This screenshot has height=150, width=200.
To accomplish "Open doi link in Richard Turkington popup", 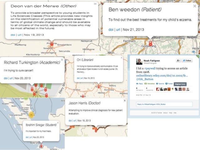I will (6, 78).
